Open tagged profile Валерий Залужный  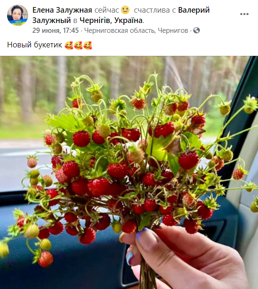(x=121, y=15)
